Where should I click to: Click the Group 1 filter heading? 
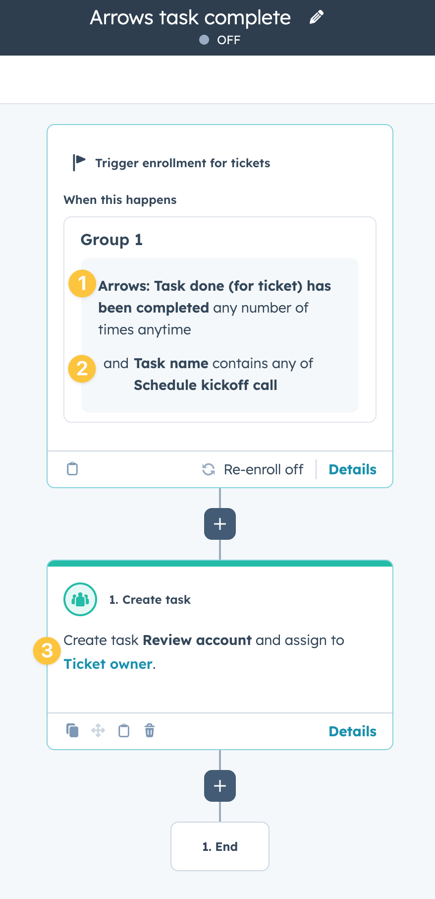pyautogui.click(x=111, y=240)
